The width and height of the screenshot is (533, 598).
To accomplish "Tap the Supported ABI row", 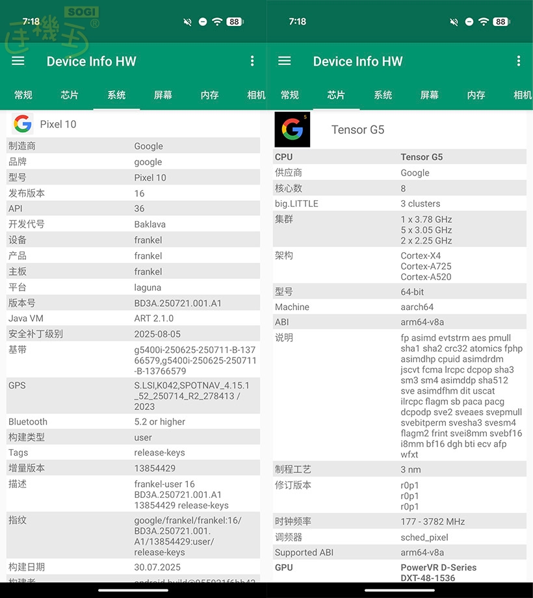I will (400, 552).
